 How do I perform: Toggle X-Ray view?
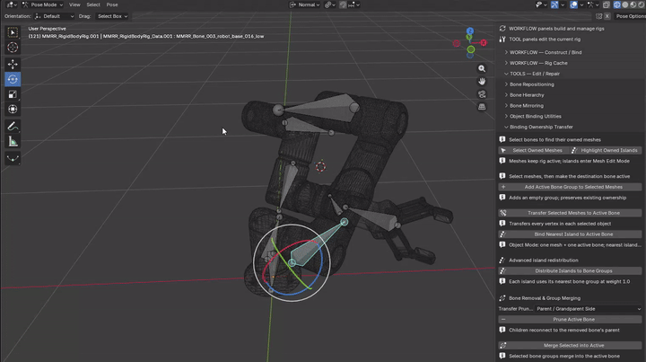click(x=606, y=4)
